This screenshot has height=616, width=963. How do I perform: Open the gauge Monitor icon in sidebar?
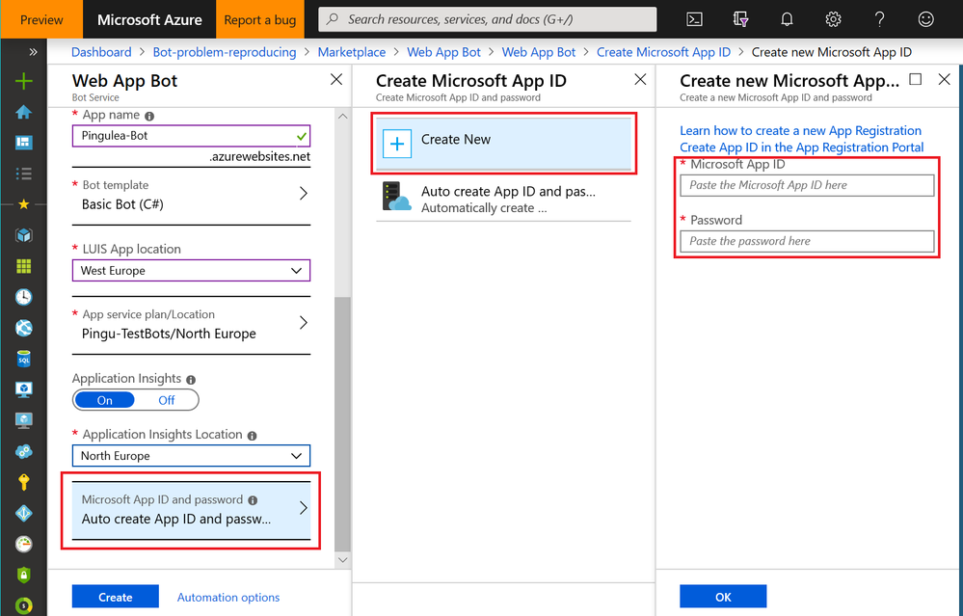tap(23, 544)
